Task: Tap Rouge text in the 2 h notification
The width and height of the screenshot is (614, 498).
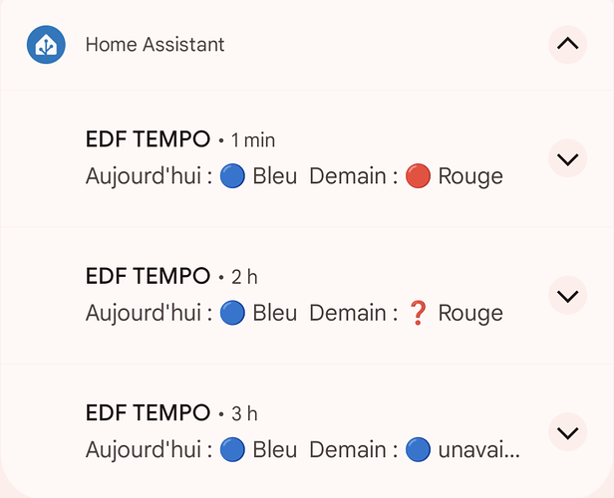Action: (x=470, y=314)
